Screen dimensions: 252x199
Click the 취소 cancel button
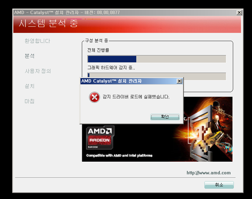click(x=219, y=185)
